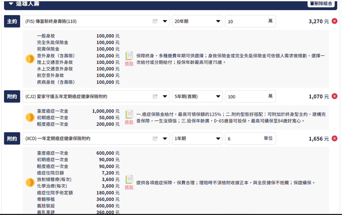
Task: Open share icon on FI5 product row
Action: [x=155, y=21]
